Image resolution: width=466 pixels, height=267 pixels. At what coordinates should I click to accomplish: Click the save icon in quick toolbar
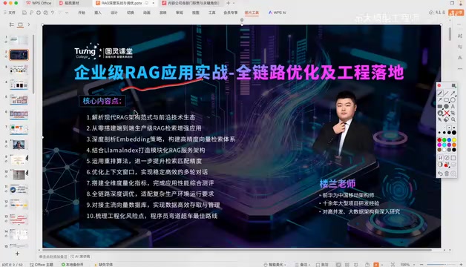click(x=24, y=13)
